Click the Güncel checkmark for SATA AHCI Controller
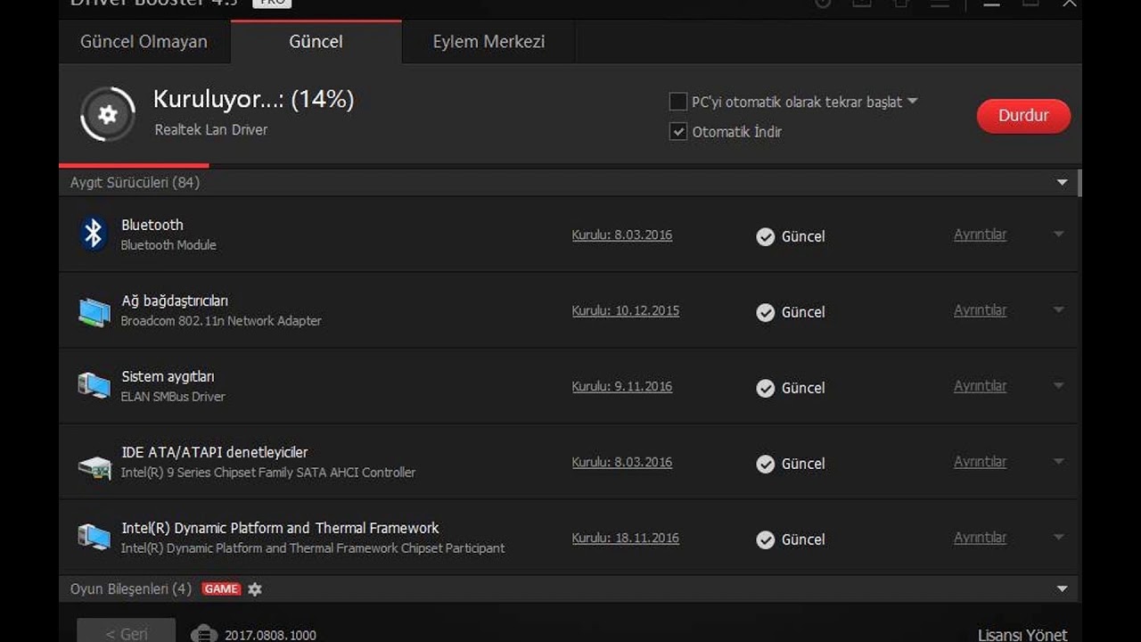This screenshot has height=642, width=1141. (x=765, y=464)
